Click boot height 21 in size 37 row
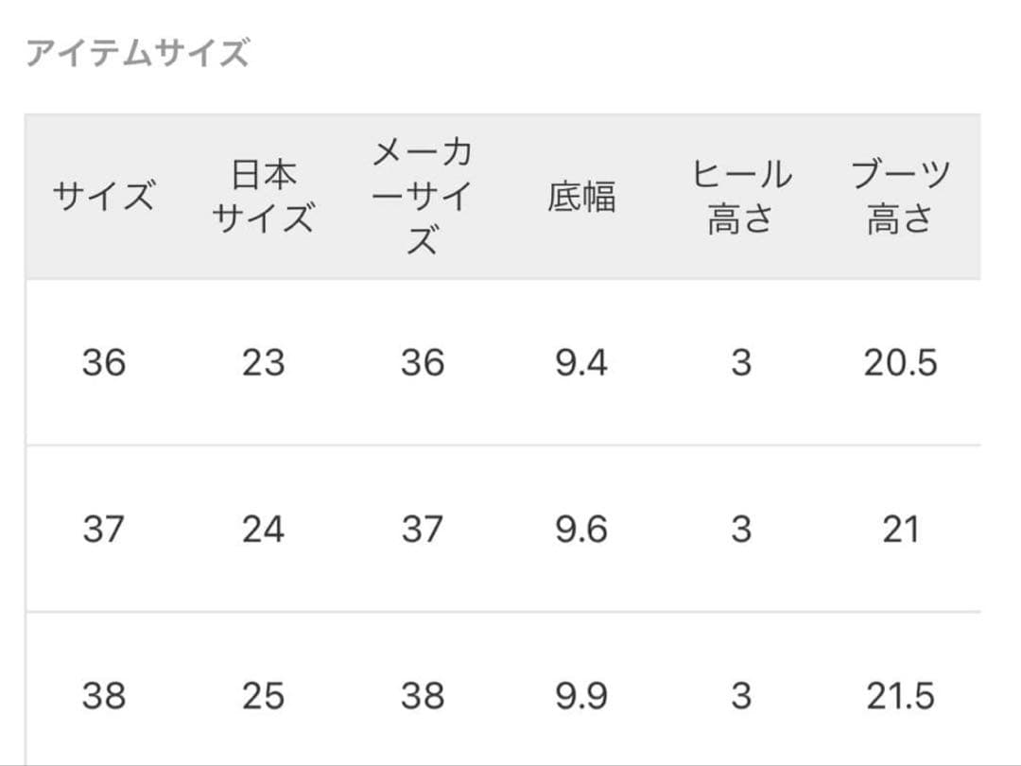The height and width of the screenshot is (766, 1021). [x=900, y=529]
